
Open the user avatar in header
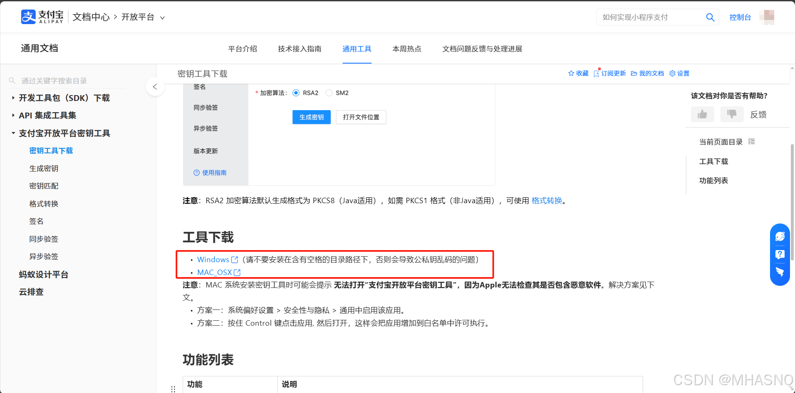coord(767,17)
